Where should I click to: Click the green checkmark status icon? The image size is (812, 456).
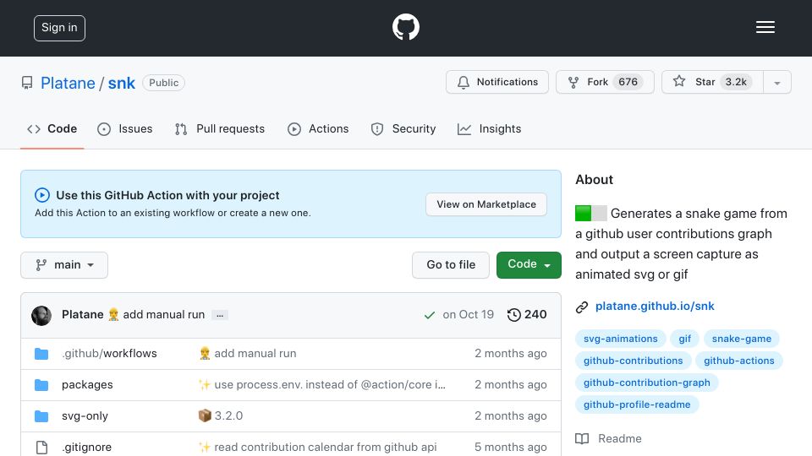click(430, 315)
